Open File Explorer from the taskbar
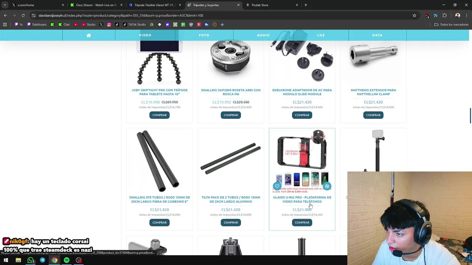The image size is (472, 265). 18,261
